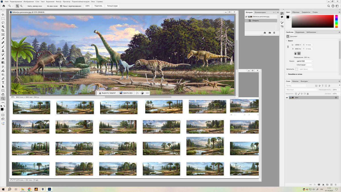The width and height of the screenshot is (341, 192).
Task: Select the Gradient tool
Action: click(3, 62)
